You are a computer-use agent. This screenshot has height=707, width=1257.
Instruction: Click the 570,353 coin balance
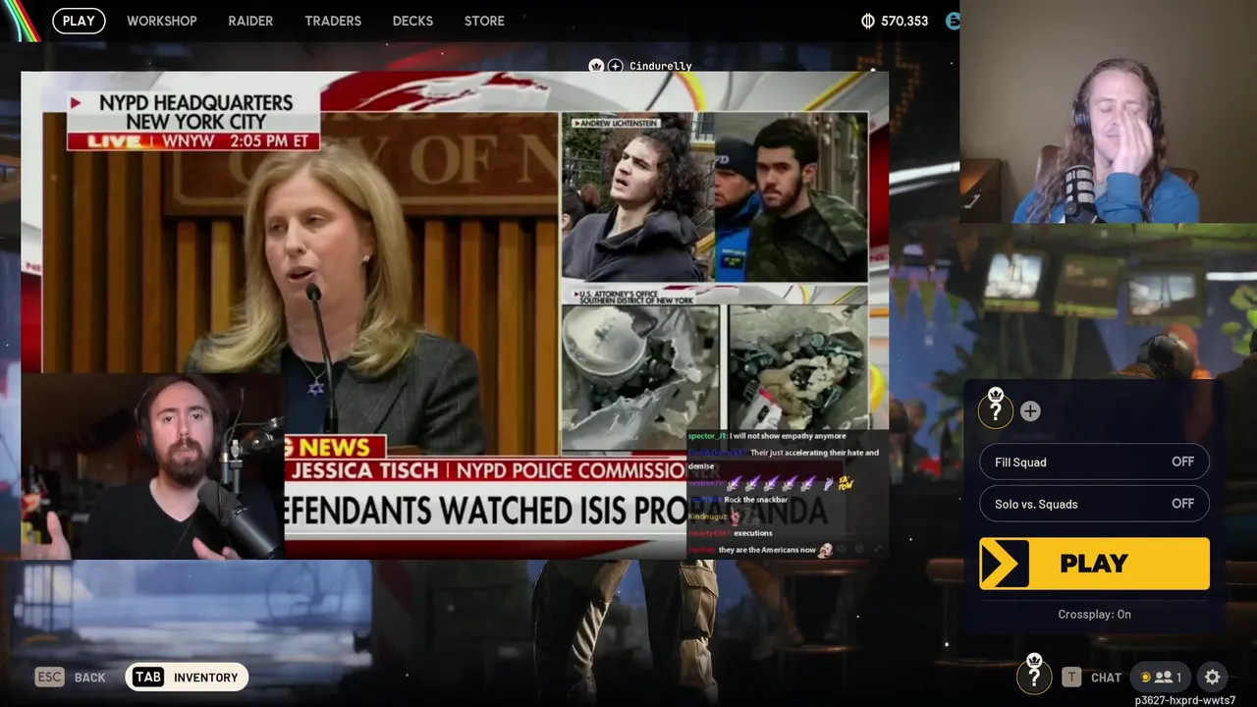904,21
